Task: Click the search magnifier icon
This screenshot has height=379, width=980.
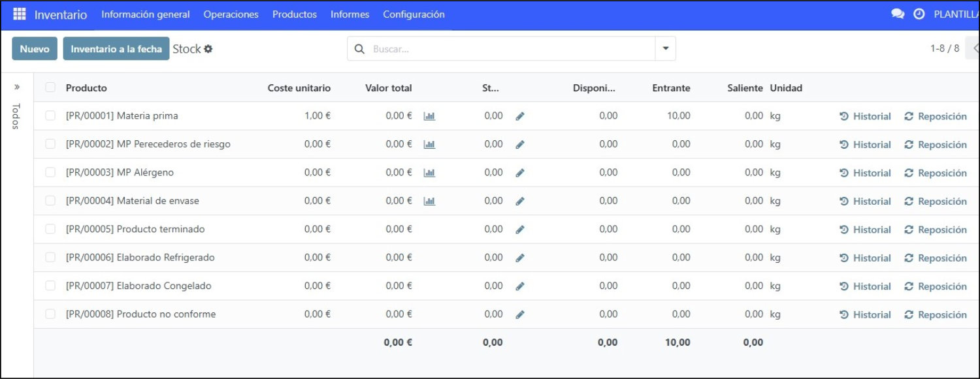Action: [x=359, y=49]
